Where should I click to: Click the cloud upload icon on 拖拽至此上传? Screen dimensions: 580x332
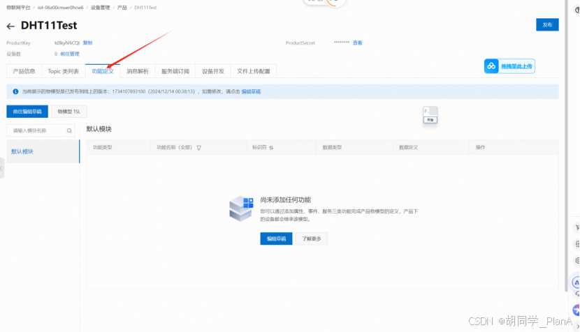pyautogui.click(x=491, y=66)
